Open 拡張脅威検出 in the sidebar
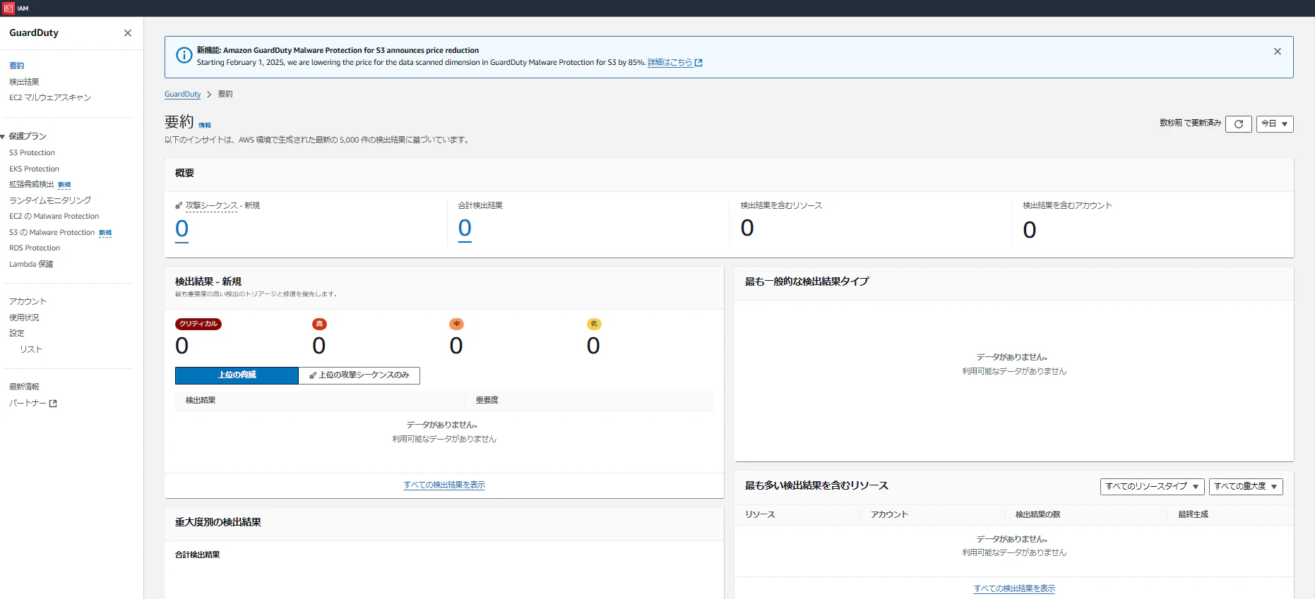 31,184
